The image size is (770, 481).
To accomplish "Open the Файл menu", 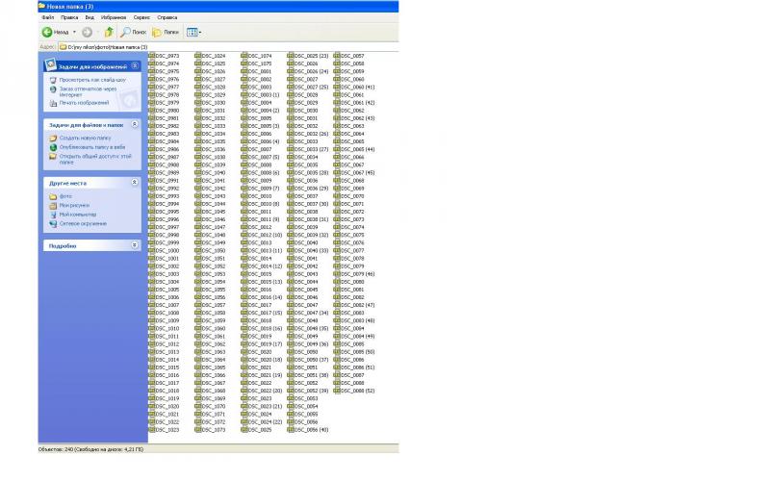I will click(47, 17).
